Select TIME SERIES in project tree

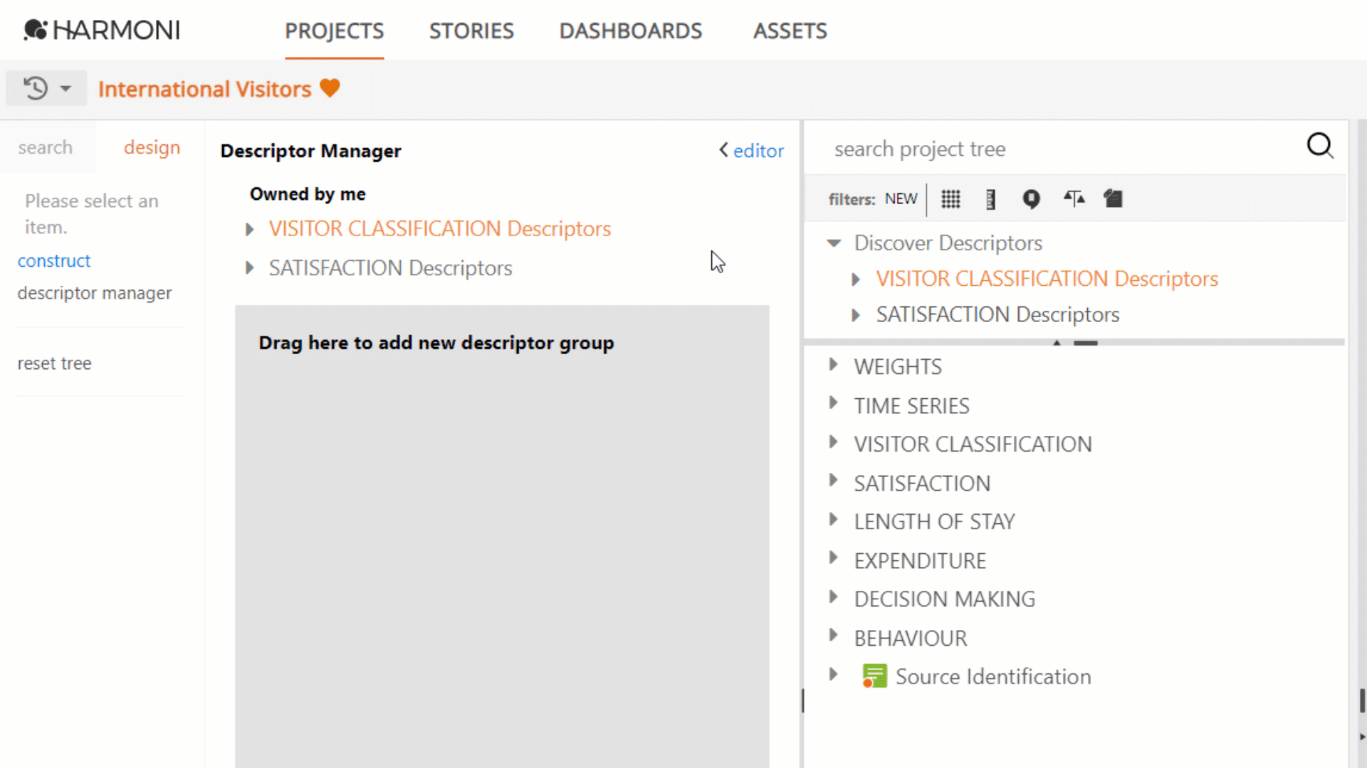(x=911, y=406)
